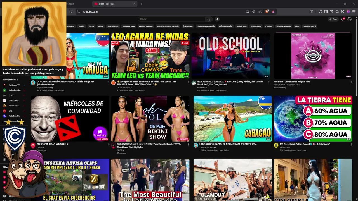Play the Folamour Melbourne thumbnail
This screenshot has width=358, height=201.
point(232,180)
